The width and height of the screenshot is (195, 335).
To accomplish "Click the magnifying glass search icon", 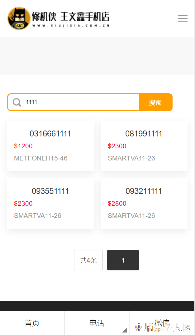I will pos(17,102).
